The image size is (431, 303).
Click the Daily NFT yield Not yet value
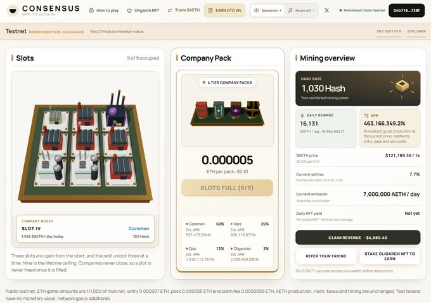point(412,214)
